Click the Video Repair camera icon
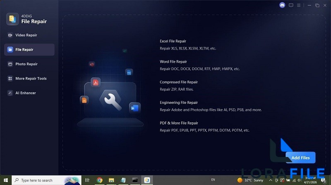This screenshot has width=331, height=185. (10, 35)
